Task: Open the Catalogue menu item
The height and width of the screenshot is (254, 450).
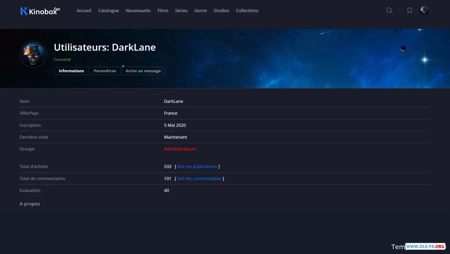Action: pos(109,11)
